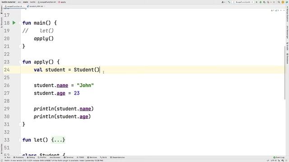Run main function via gutter play icon
This screenshot has width=289, height=162.
14,23
